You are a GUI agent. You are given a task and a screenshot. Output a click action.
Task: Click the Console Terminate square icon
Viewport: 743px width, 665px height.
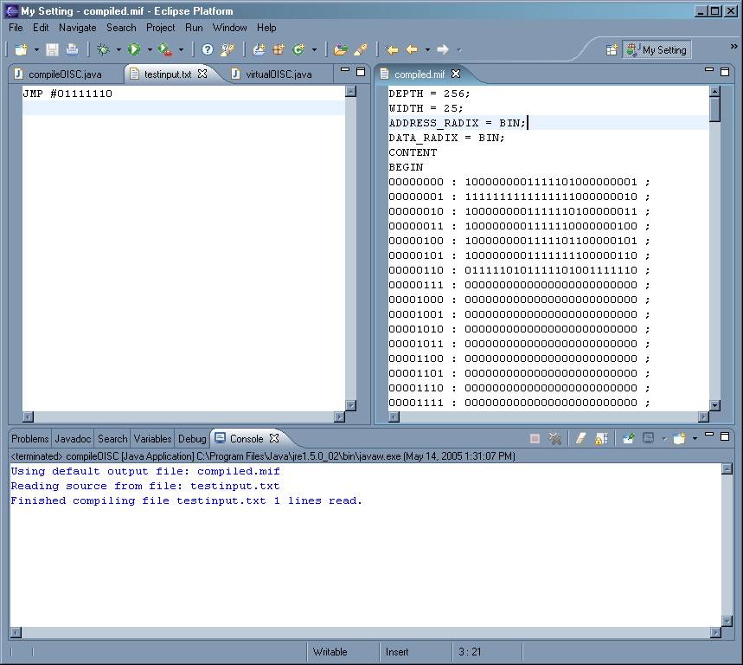click(x=535, y=439)
